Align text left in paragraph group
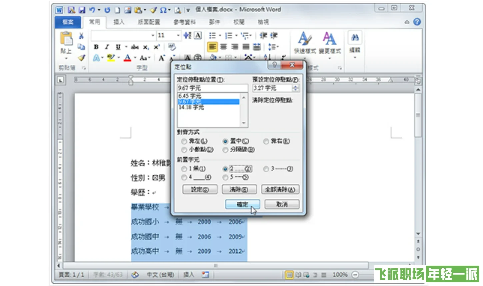Image resolution: width=483 pixels, height=286 pixels. (x=212, y=47)
